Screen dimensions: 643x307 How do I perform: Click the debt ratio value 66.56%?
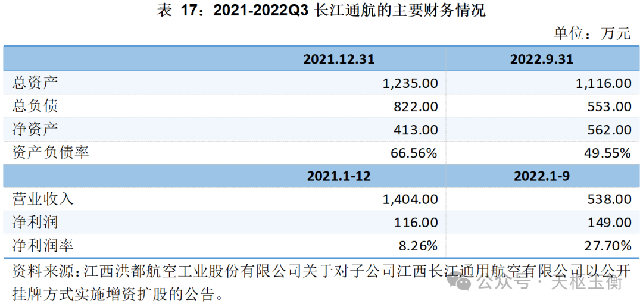click(x=414, y=153)
